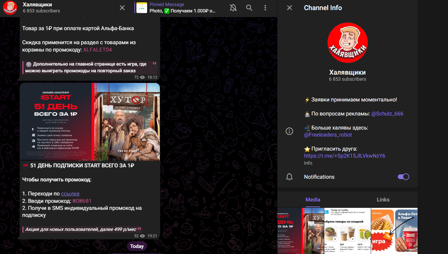Open the large Халявщики profile picture
Image resolution: width=448 pixels, height=254 pixels.
348,43
